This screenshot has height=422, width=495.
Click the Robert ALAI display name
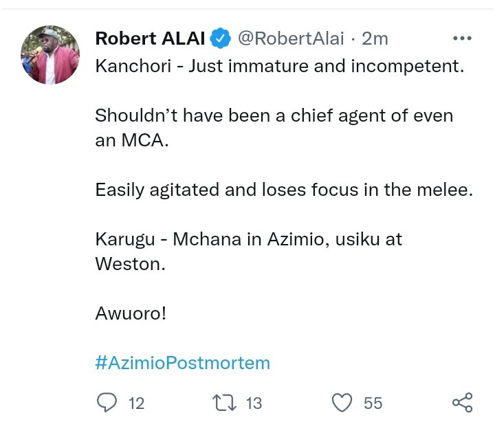[148, 38]
